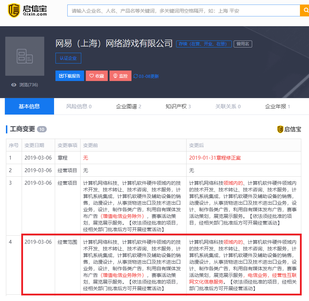Click the Qixin logo in header
The image size is (309, 301).
(x=27, y=10)
